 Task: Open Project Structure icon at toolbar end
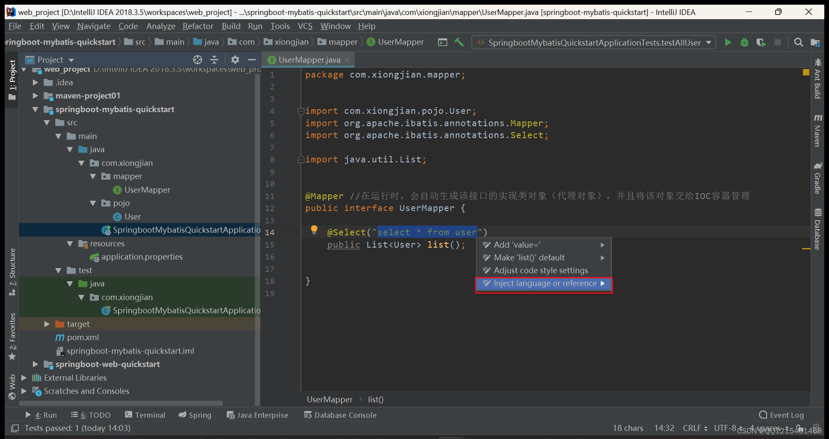pos(815,42)
